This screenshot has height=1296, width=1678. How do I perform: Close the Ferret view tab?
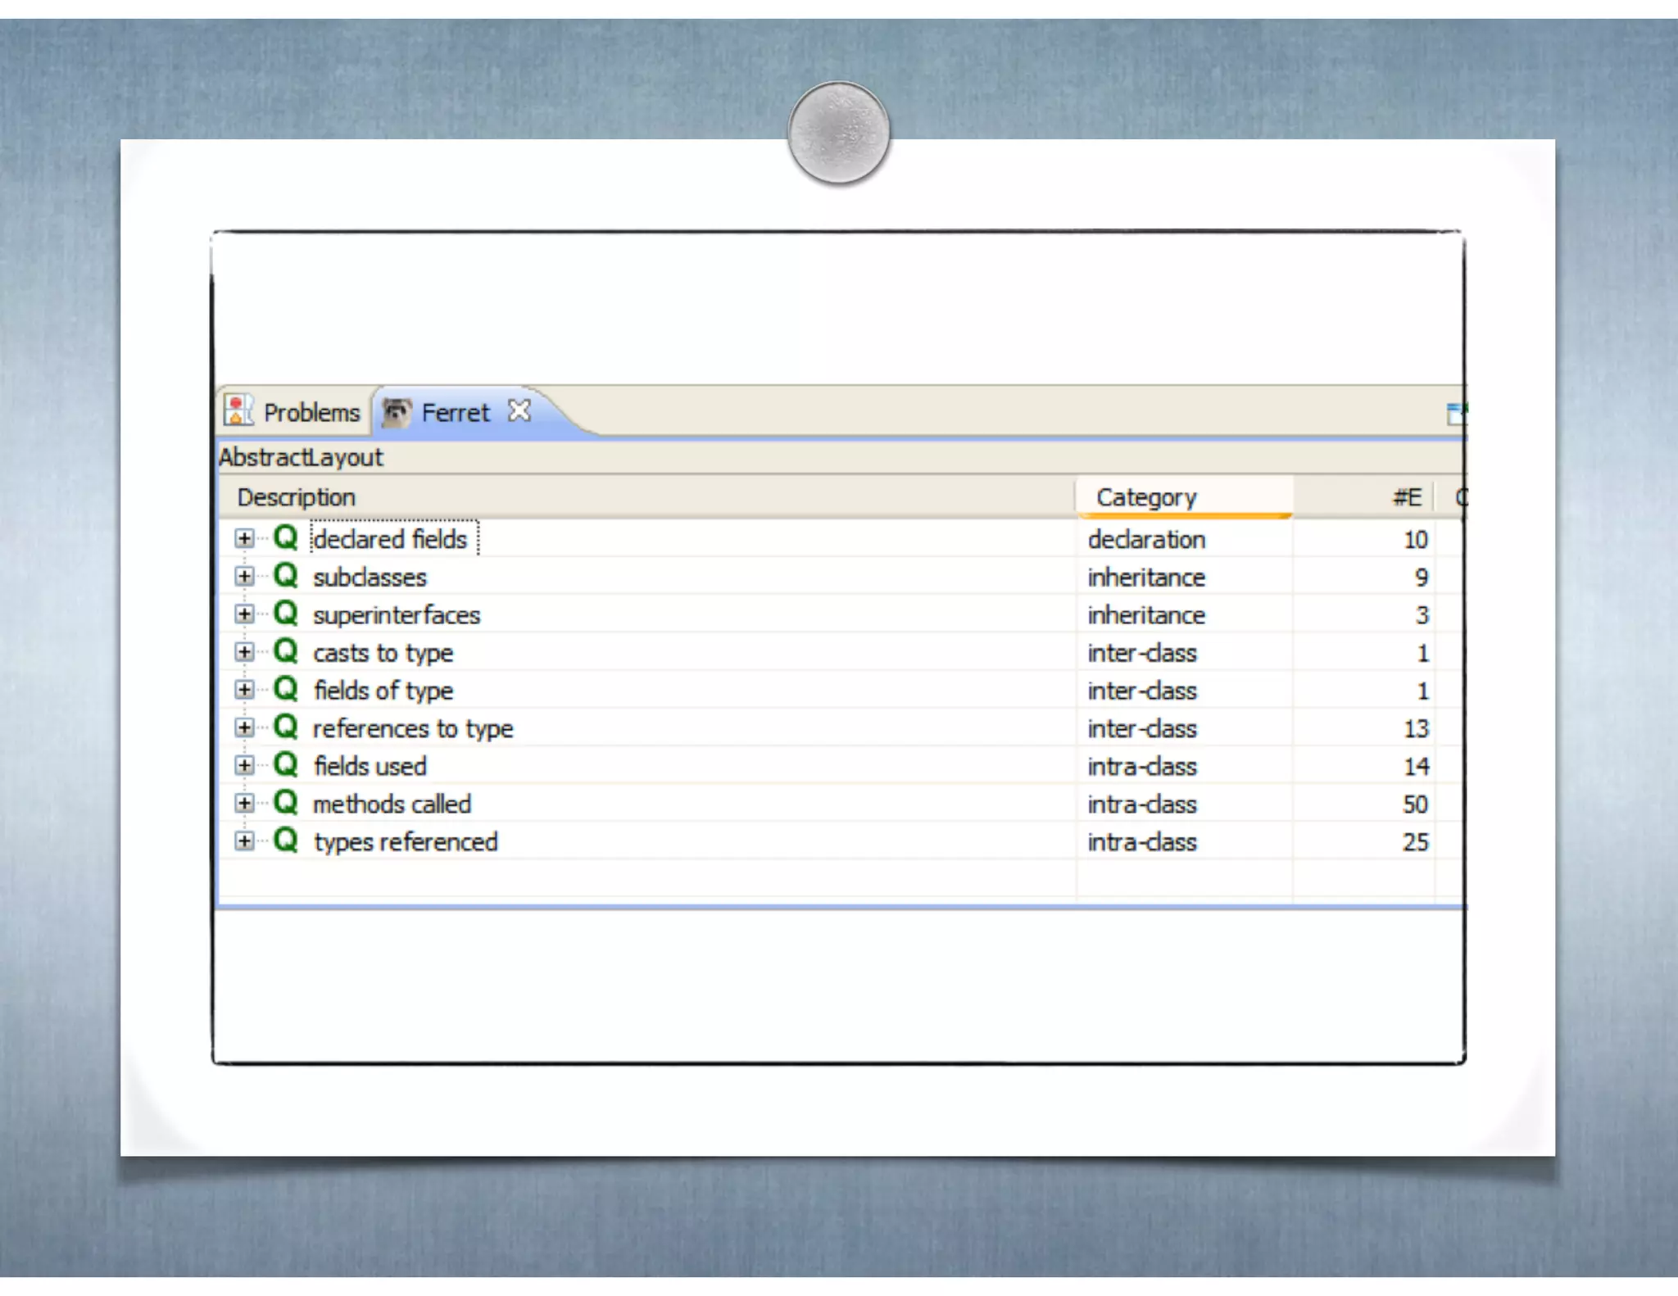[519, 410]
